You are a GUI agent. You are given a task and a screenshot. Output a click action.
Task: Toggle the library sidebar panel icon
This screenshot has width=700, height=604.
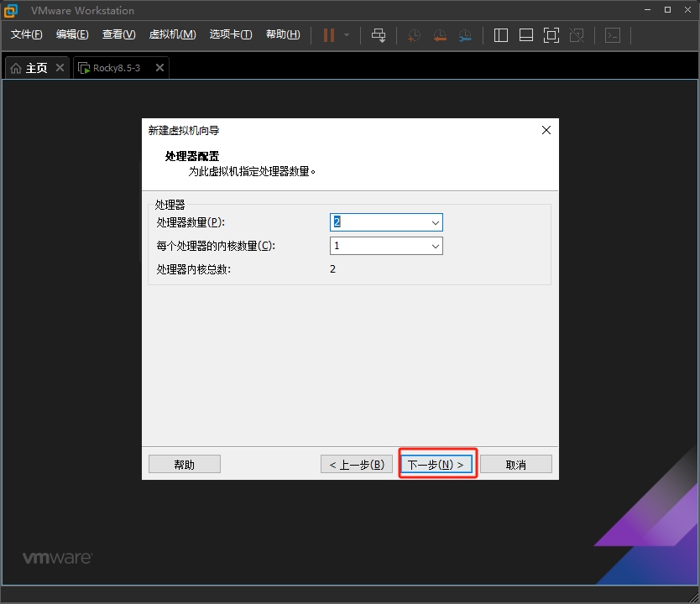point(501,35)
